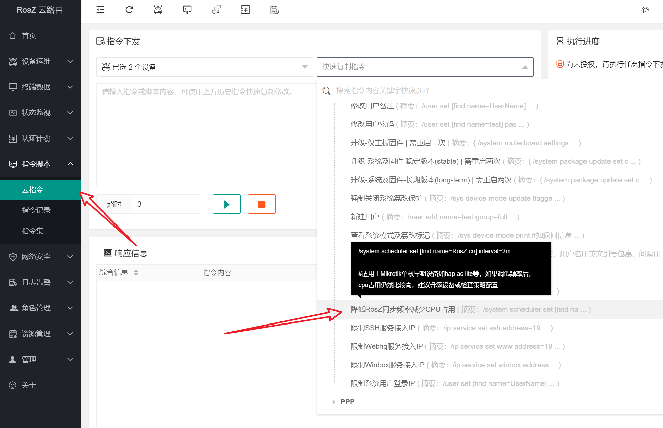Select 查看系统模式及篡改标记 command
This screenshot has width=663, height=428.
(x=468, y=235)
